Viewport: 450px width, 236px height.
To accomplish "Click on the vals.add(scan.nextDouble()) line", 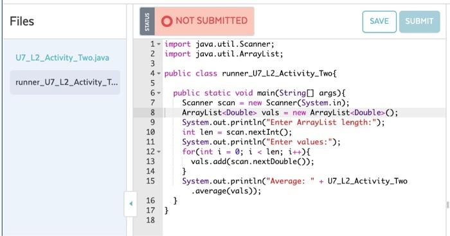I will coord(252,162).
